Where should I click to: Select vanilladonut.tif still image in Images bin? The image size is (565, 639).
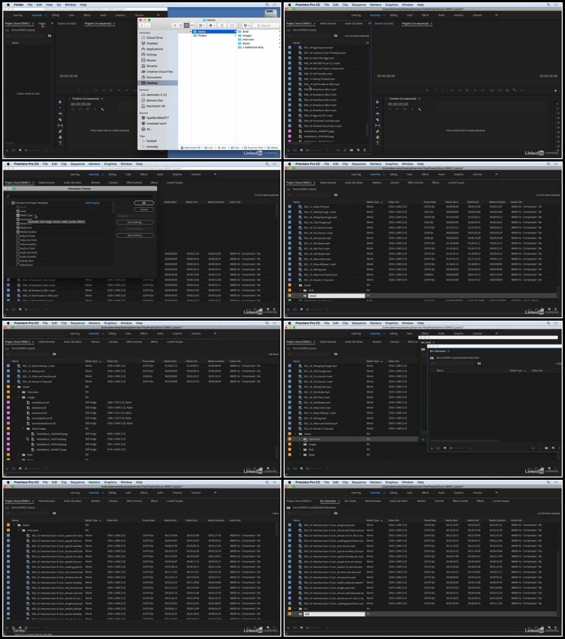coord(40,402)
